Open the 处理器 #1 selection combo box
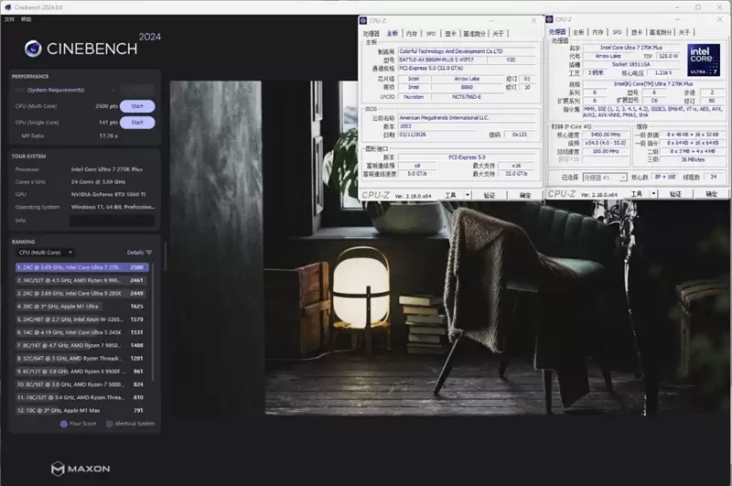 (605, 178)
